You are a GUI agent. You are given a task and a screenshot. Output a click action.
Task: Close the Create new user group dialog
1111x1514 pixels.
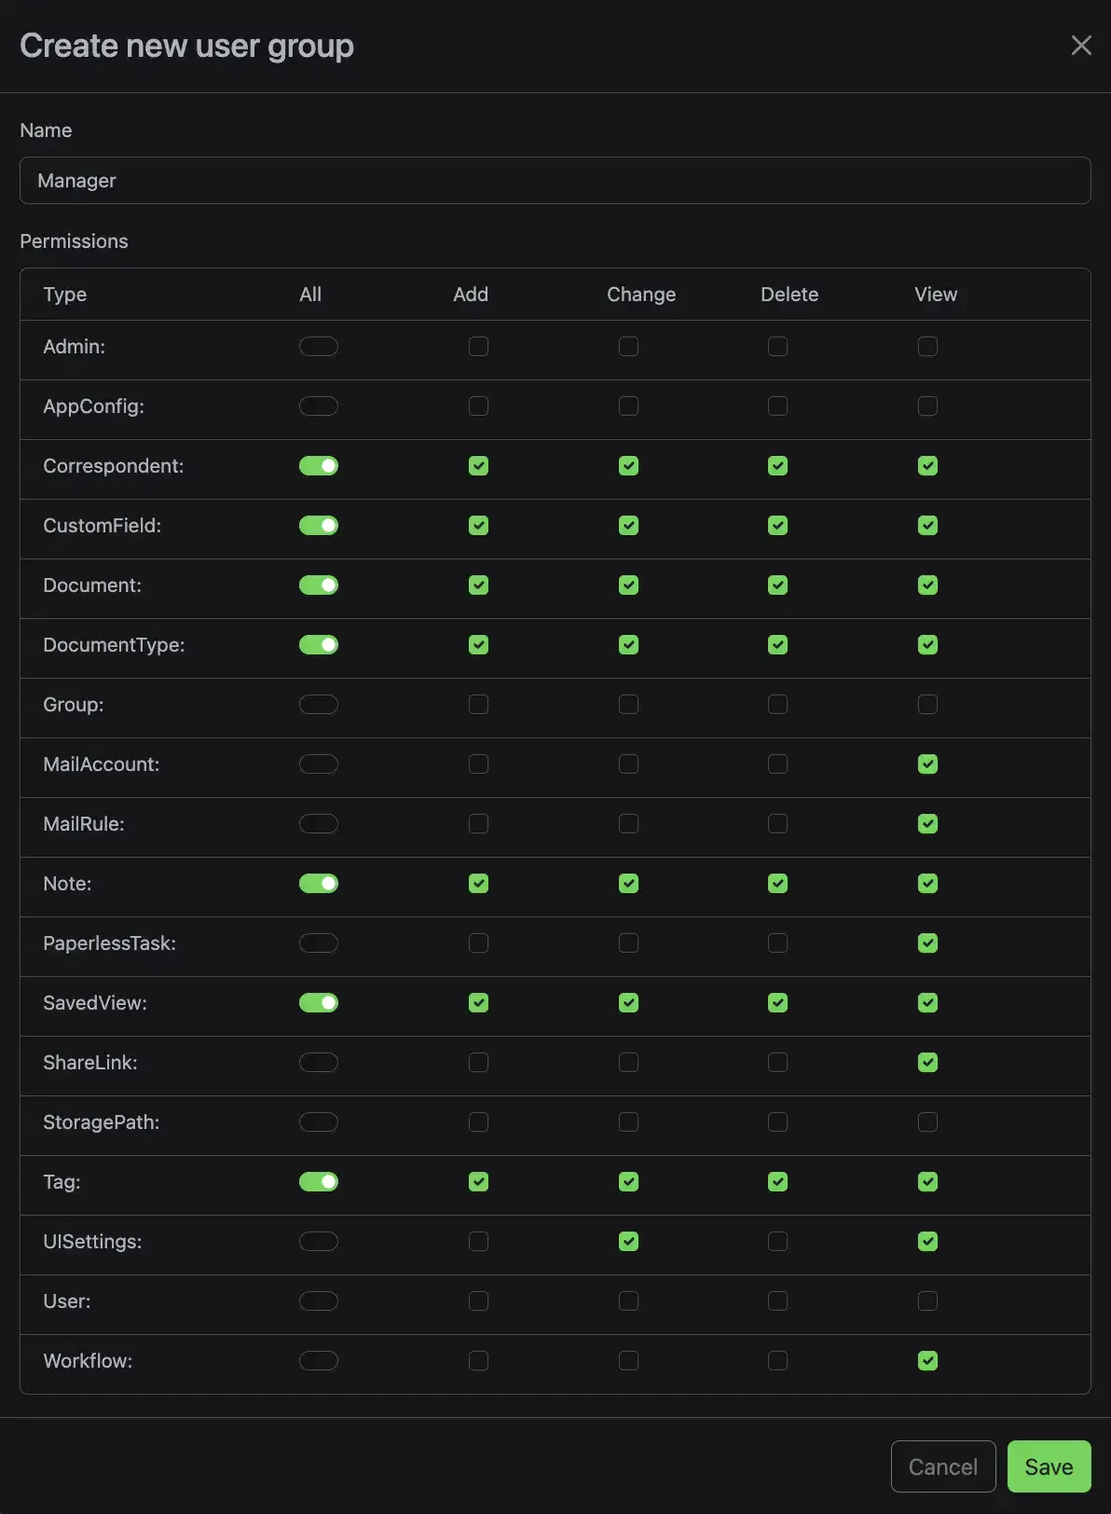coord(1081,45)
